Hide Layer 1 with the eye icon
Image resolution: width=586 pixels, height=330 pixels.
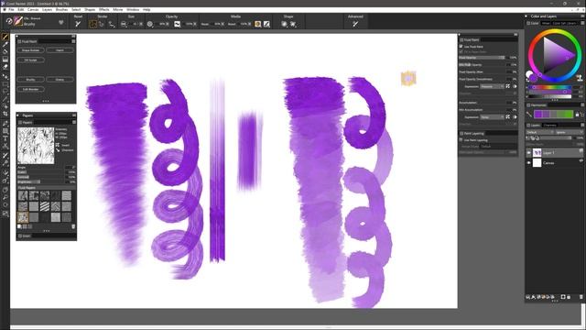(x=528, y=153)
